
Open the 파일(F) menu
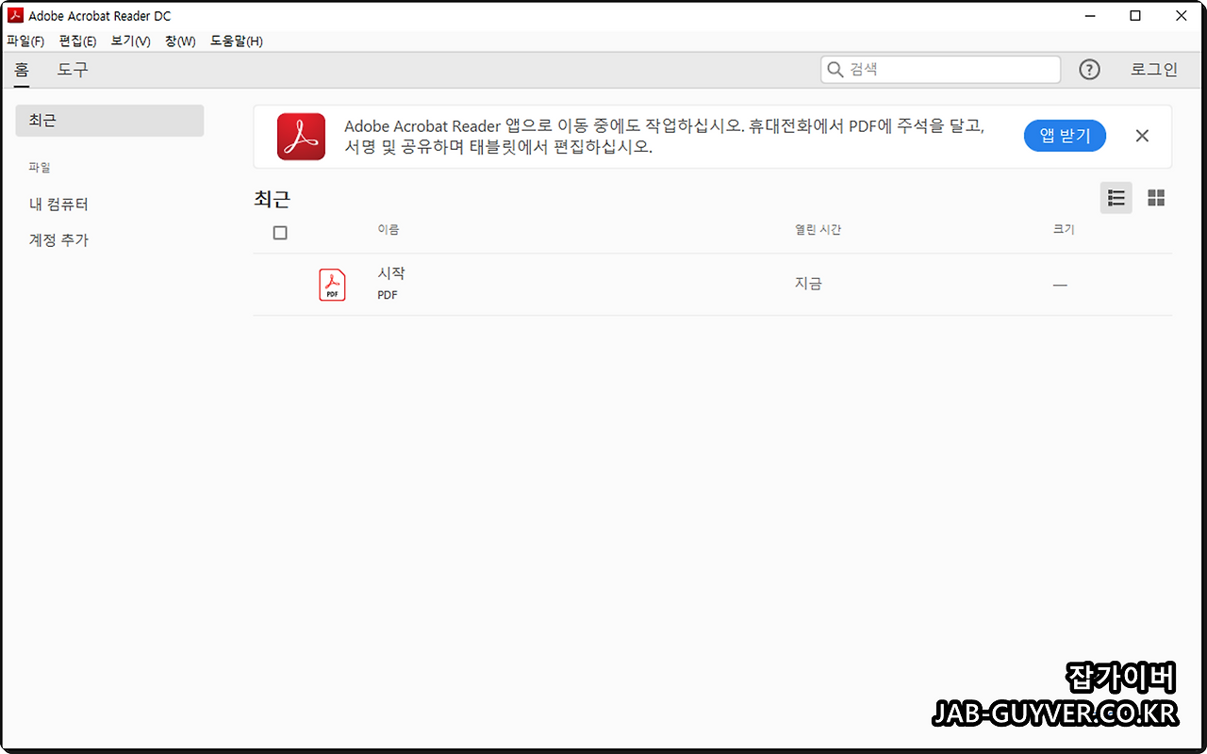tap(25, 41)
